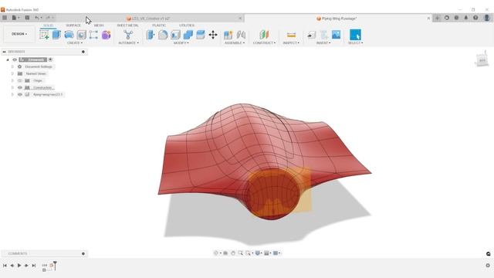Switch to the SURFACE tab
The height and width of the screenshot is (278, 494).
click(73, 25)
